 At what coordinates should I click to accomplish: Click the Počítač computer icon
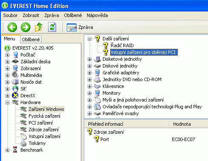15,55
